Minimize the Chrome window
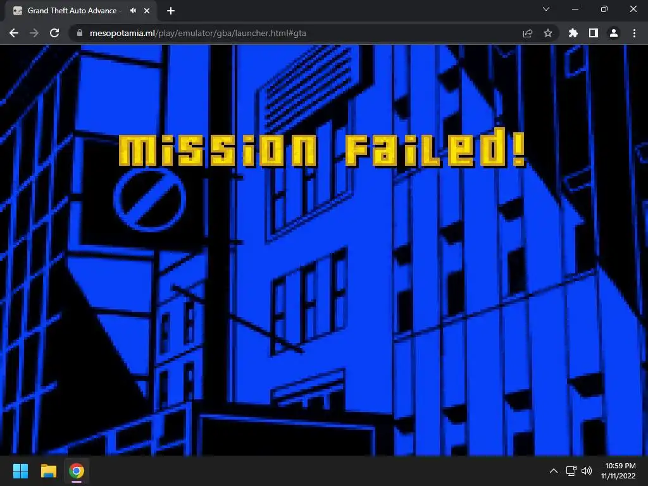The width and height of the screenshot is (648, 486). coord(575,9)
